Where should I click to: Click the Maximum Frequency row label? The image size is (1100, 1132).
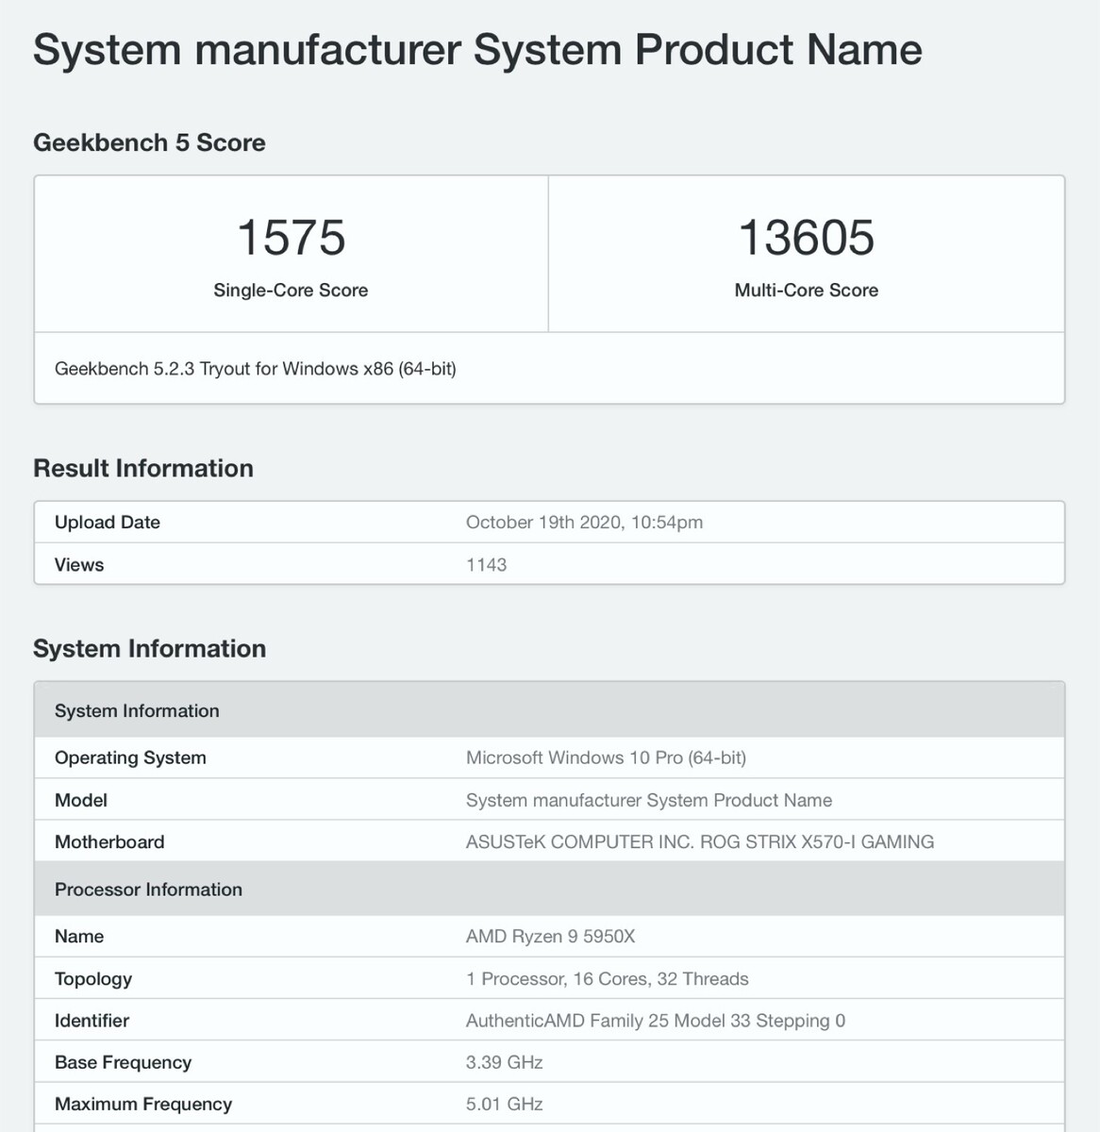(143, 1104)
